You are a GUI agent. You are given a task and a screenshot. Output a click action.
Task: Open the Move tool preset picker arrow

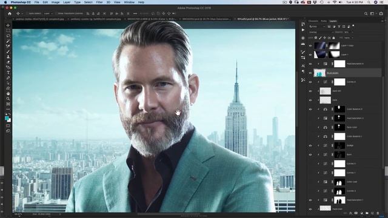coord(22,13)
